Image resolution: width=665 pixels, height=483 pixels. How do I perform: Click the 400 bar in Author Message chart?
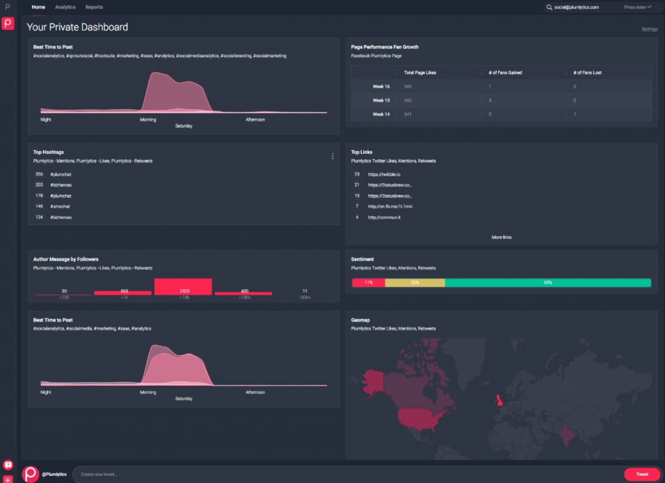243,293
